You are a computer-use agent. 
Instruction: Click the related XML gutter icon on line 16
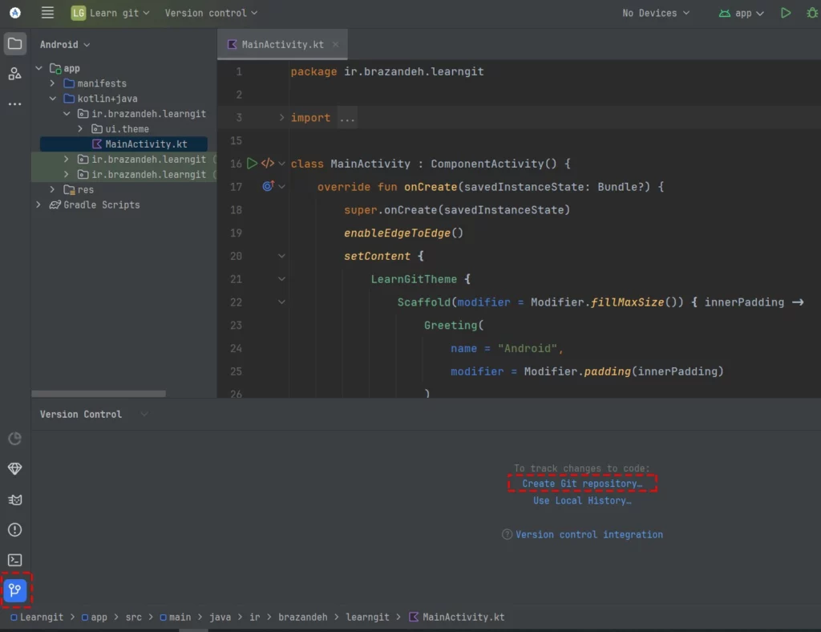click(268, 163)
